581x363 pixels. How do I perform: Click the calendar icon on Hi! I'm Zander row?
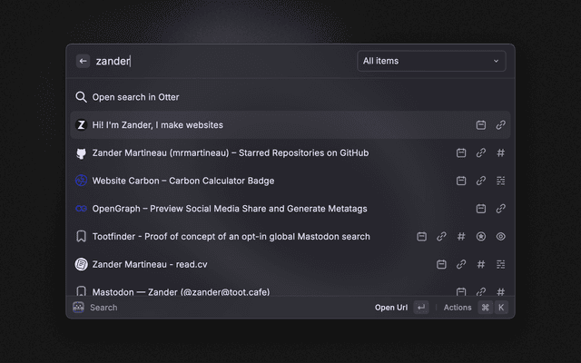(481, 125)
